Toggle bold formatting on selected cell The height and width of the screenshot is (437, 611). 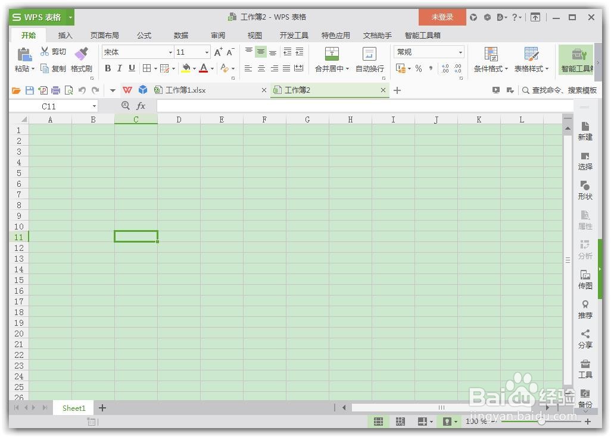click(108, 68)
